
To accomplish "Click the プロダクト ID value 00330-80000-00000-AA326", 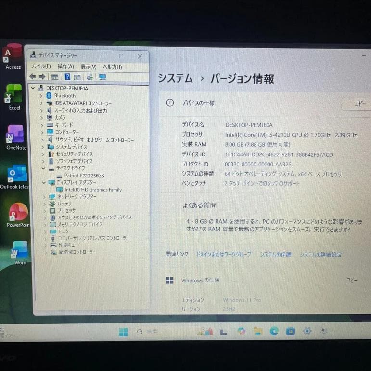I will 258,164.
